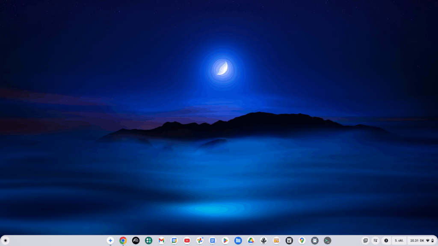Open the Wikipedia app
Image resolution: width=438 pixels, height=246 pixels.
(289, 240)
